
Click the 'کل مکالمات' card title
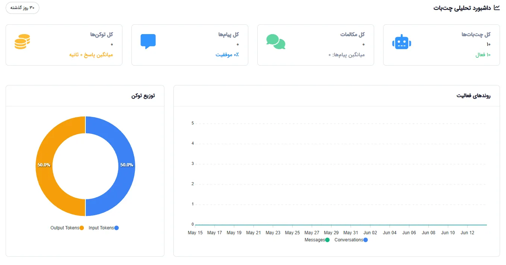(x=352, y=34)
